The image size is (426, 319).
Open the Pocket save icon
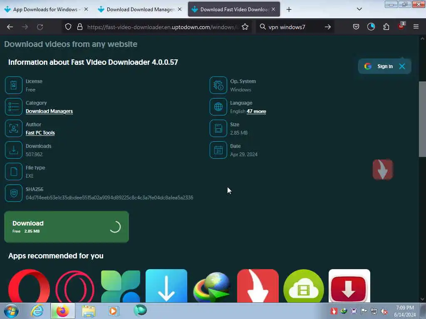(356, 27)
